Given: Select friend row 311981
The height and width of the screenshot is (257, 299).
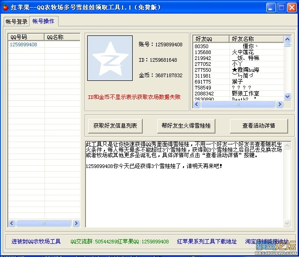Looking at the screenshot, I should click(239, 76).
